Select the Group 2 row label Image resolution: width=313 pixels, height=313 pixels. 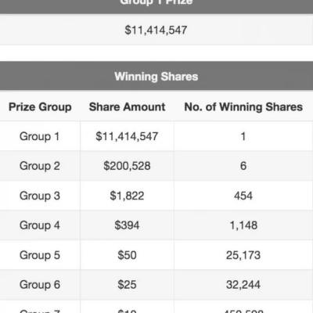(x=40, y=166)
